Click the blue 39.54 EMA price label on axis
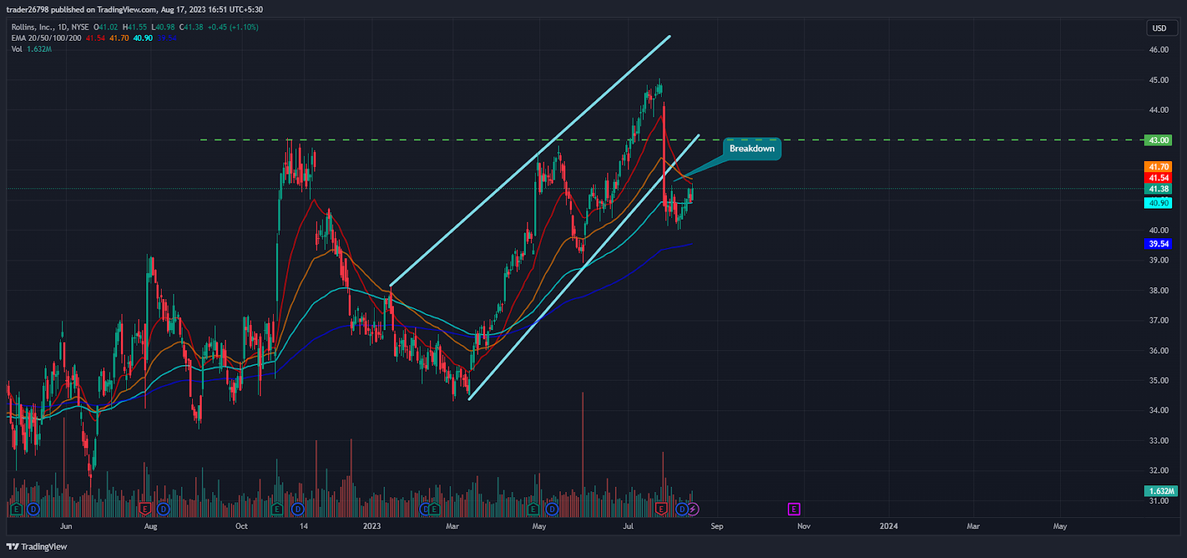1187x558 pixels. click(x=1159, y=244)
